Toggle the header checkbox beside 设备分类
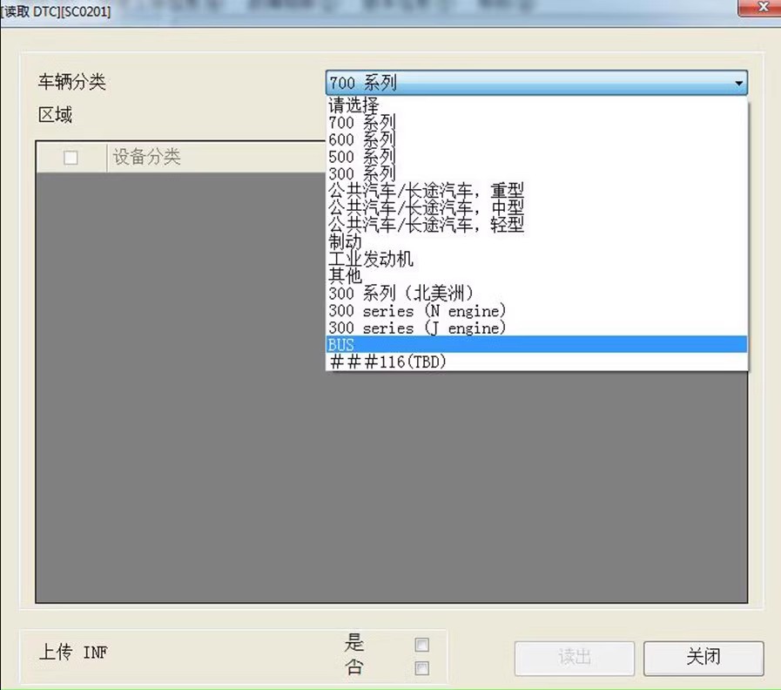The image size is (781, 690). (71, 158)
